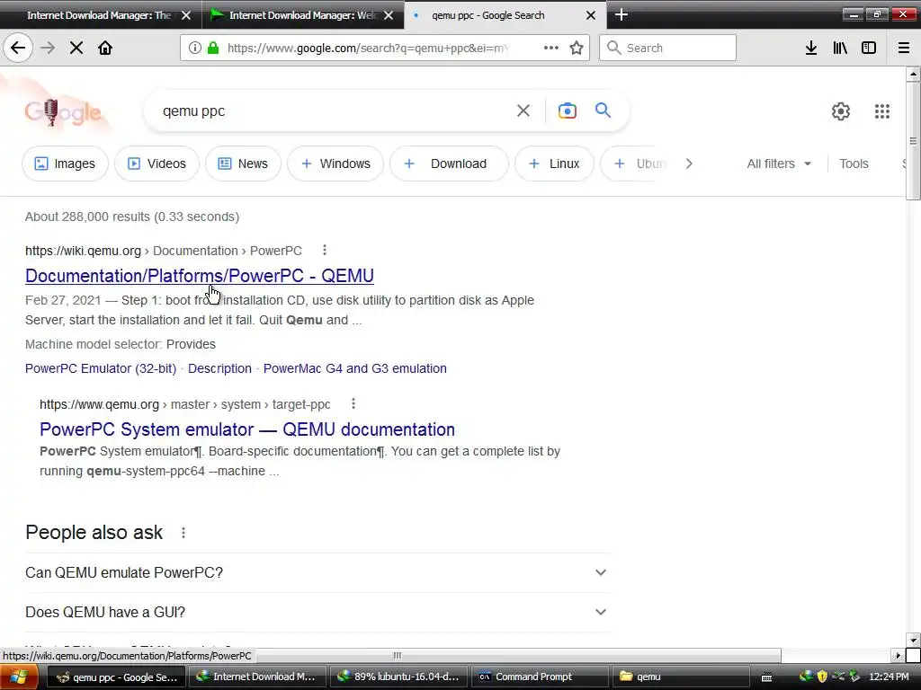Screen dimensions: 921x690
Task: Click the vertical scrollbar thumb
Action: 913,141
